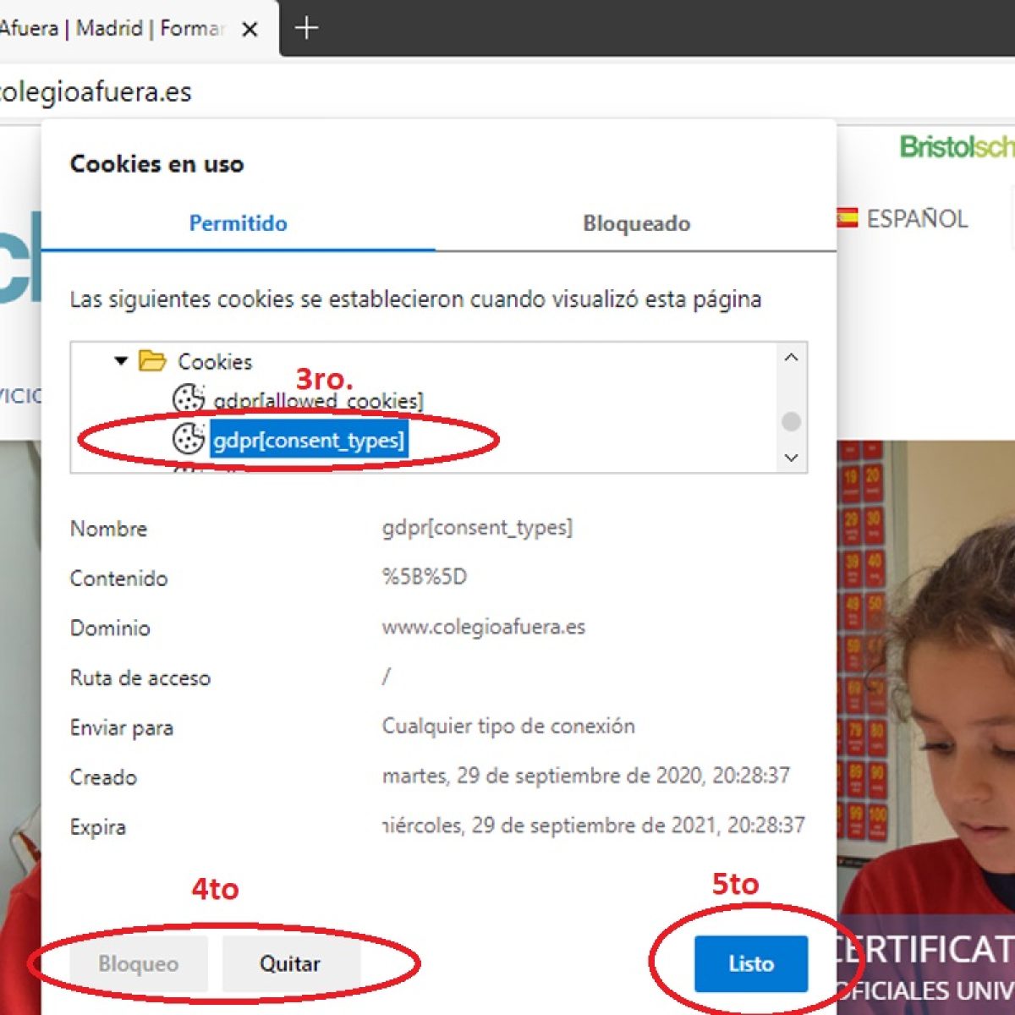Image resolution: width=1015 pixels, height=1015 pixels.
Task: Click the Spanish flag icon
Action: coord(847,218)
